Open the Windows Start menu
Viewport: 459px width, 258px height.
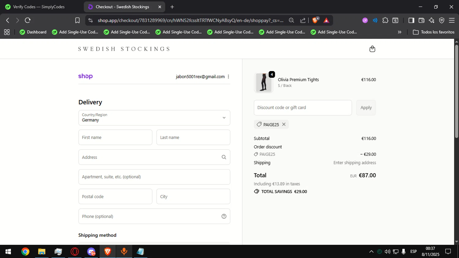coord(8,252)
